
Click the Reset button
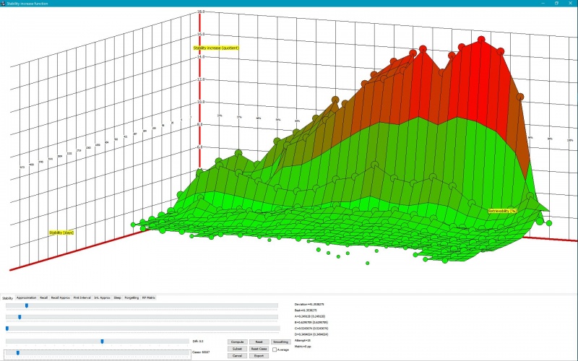point(259,342)
